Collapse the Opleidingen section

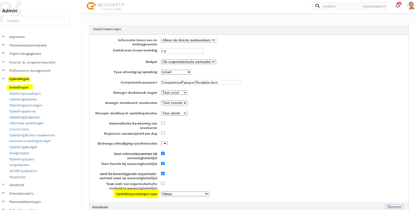tap(19, 79)
